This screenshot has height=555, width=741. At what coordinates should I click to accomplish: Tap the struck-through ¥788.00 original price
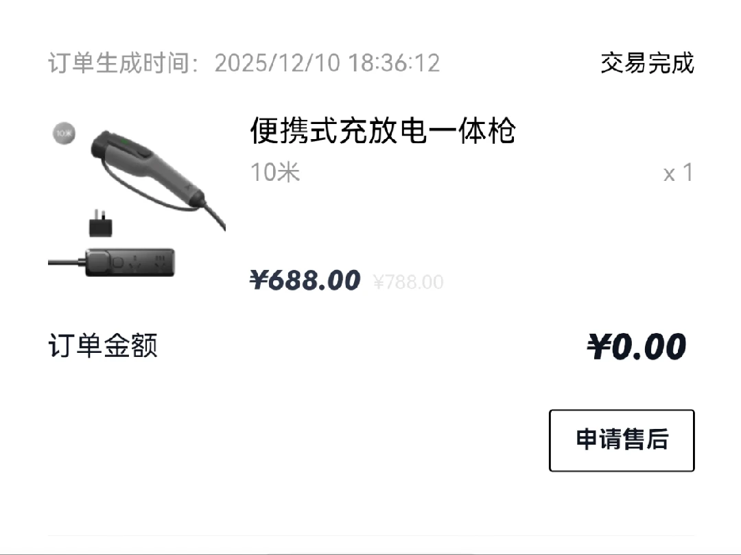coord(408,282)
